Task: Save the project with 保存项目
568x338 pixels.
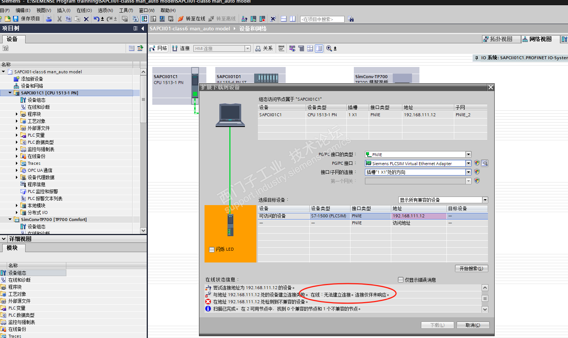Action: point(26,19)
